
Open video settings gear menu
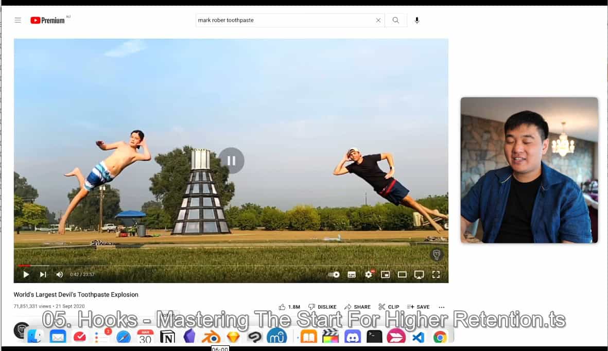[369, 274]
